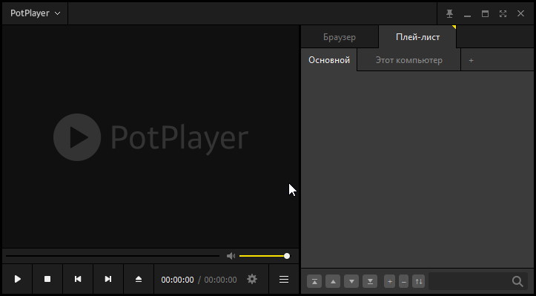Switch to the Браузер tab

pos(340,37)
